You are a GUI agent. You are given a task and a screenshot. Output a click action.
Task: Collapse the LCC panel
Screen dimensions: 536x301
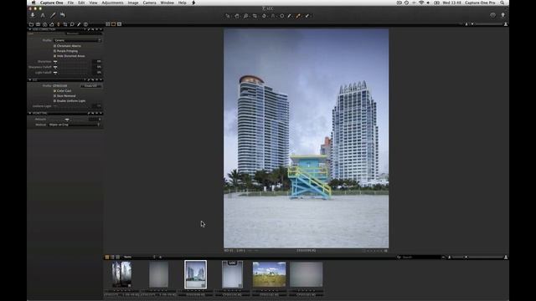(x=30, y=80)
